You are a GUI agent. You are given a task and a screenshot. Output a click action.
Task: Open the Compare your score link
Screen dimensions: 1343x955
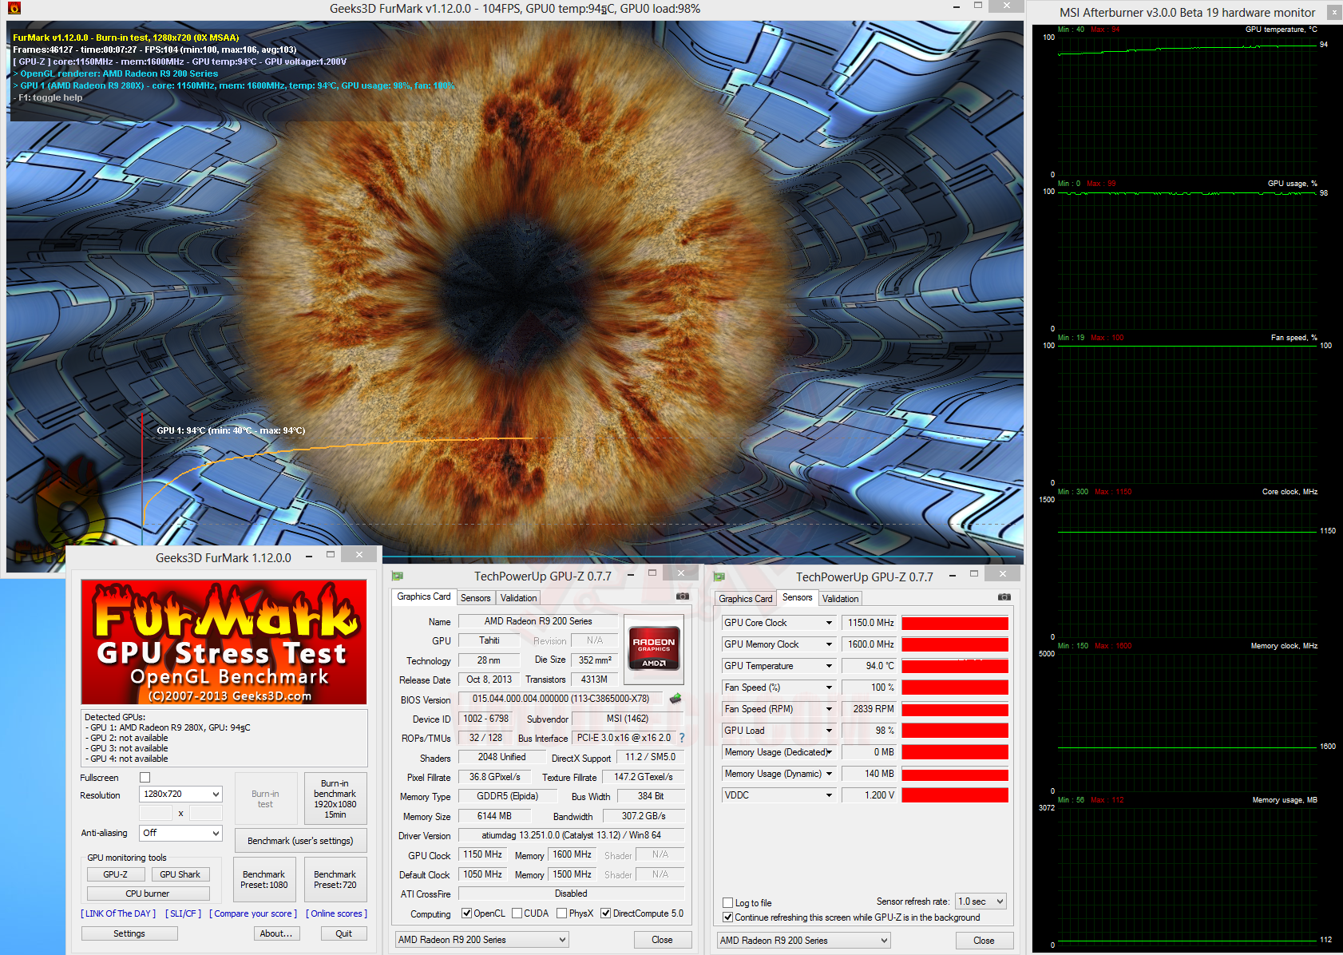(253, 913)
